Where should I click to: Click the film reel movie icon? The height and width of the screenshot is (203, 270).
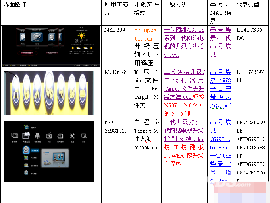click(37, 36)
